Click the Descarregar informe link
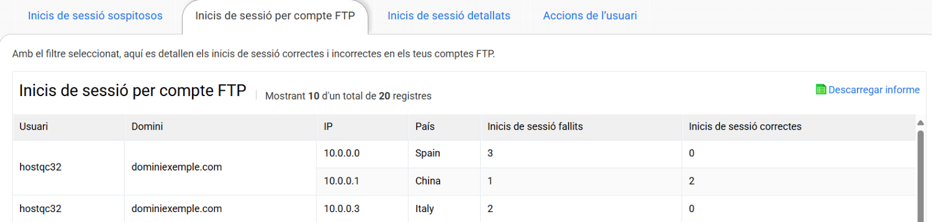Screen dimensions: 932x222 click(x=874, y=90)
